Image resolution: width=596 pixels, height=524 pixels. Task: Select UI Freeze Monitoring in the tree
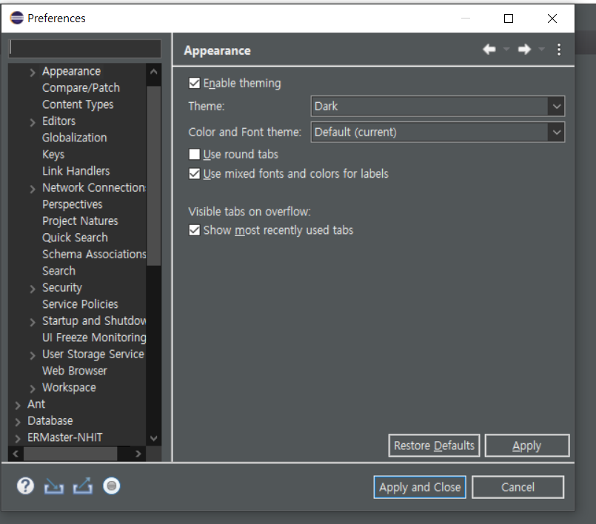pyautogui.click(x=94, y=337)
